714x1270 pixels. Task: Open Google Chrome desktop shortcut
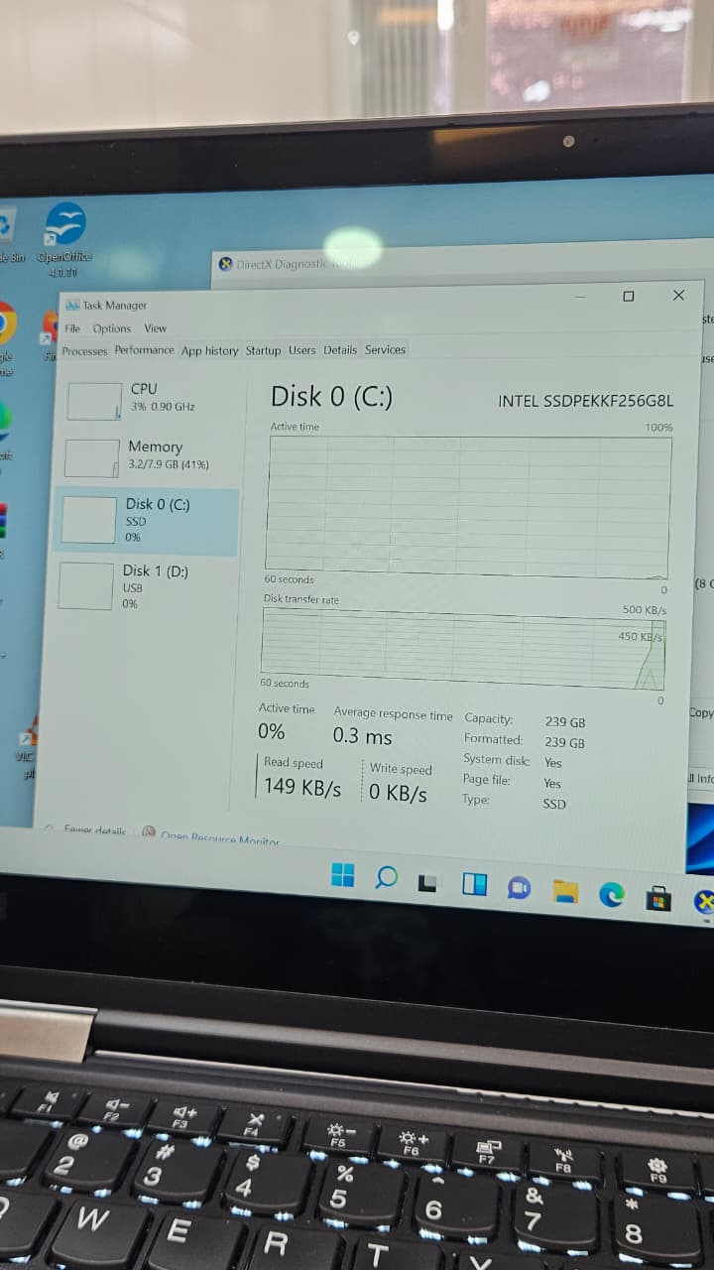click(5, 337)
